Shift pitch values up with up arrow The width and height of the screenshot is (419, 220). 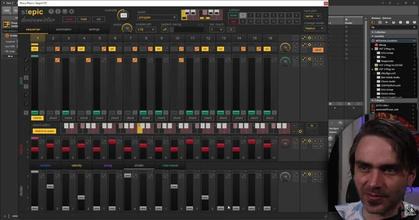tap(315, 64)
